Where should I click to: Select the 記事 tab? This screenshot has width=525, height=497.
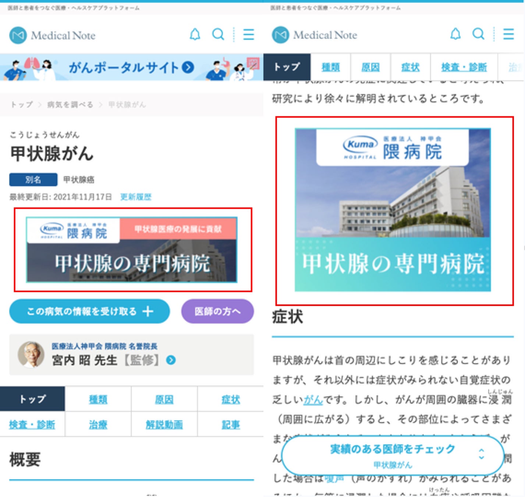(231, 424)
